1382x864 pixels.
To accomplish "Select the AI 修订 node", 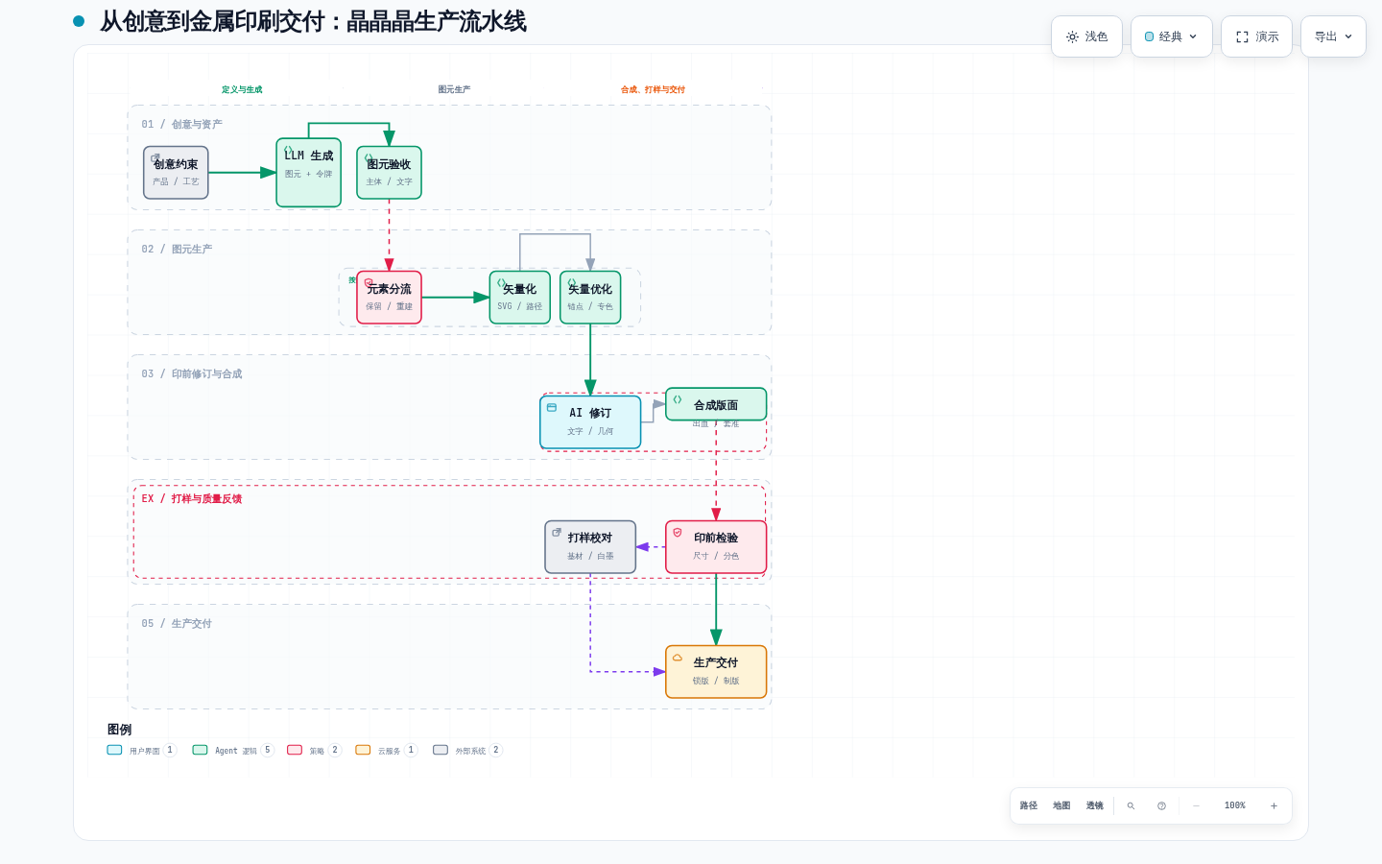I will 590,422.
